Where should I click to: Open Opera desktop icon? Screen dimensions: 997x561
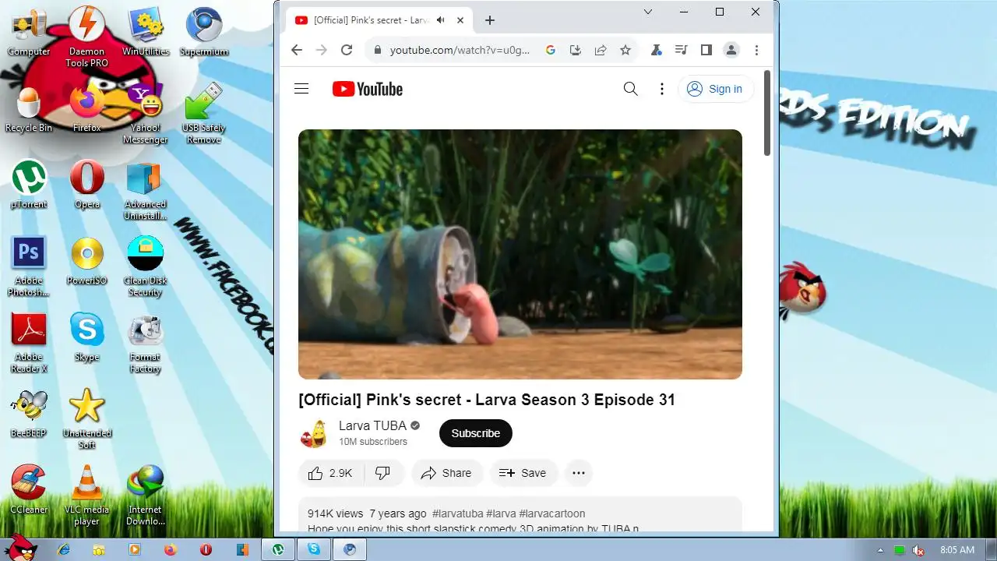pyautogui.click(x=86, y=185)
